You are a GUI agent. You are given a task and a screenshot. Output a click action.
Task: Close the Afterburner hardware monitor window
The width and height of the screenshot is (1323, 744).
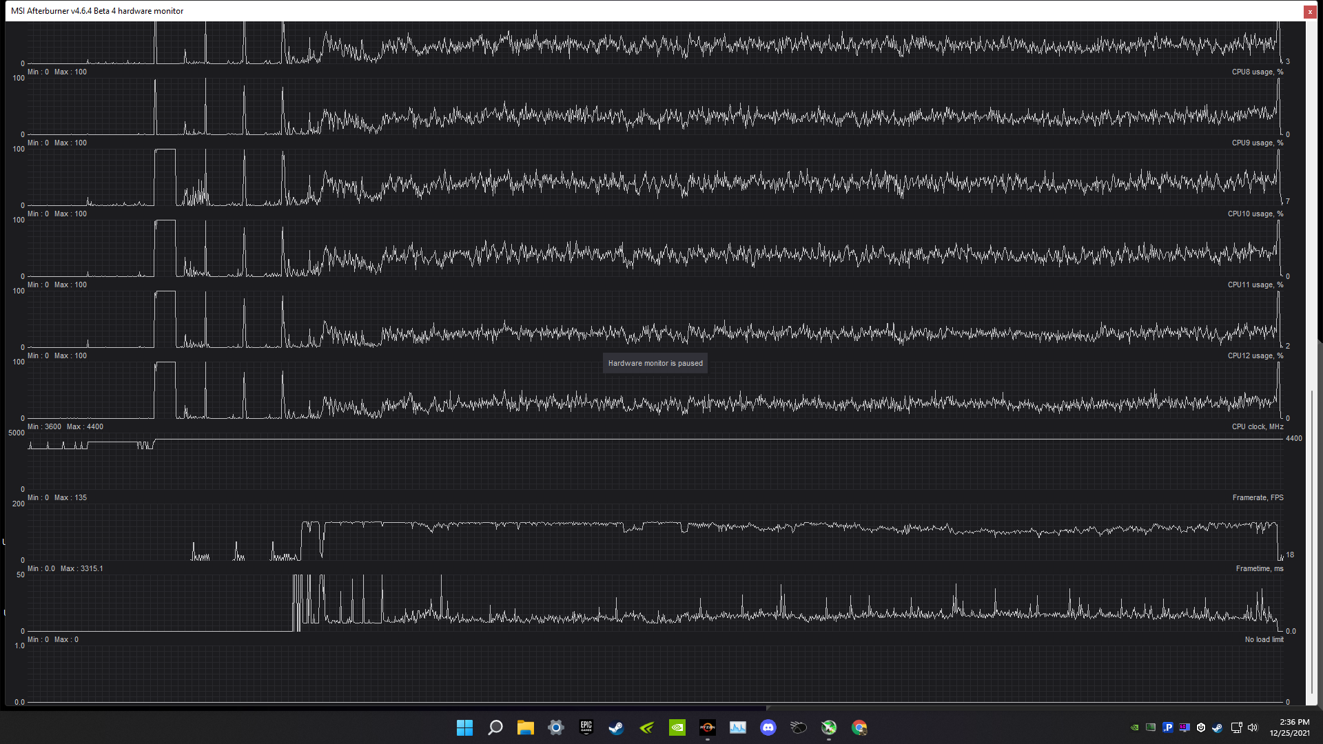pos(1309,11)
